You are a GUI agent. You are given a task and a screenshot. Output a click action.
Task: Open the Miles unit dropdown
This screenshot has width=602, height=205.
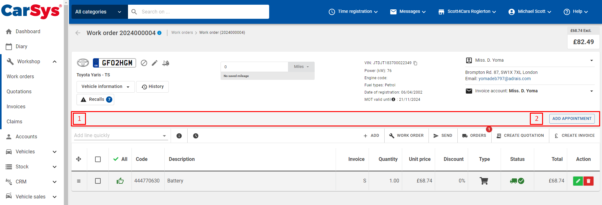click(301, 67)
